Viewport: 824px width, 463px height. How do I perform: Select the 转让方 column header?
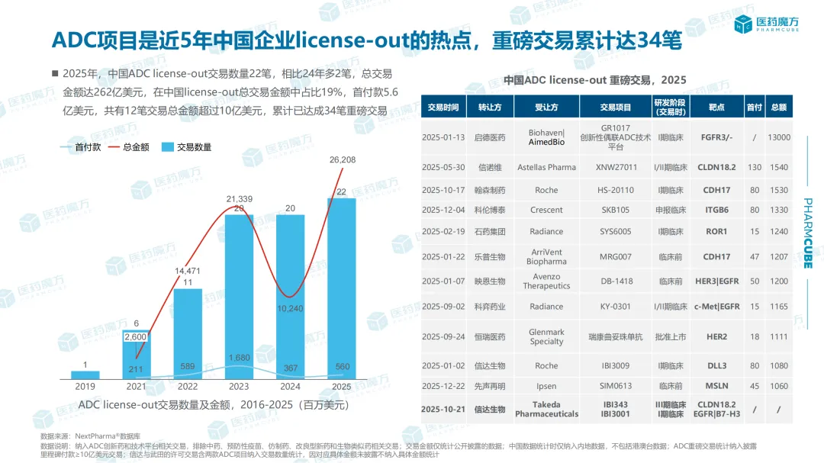pyautogui.click(x=490, y=107)
